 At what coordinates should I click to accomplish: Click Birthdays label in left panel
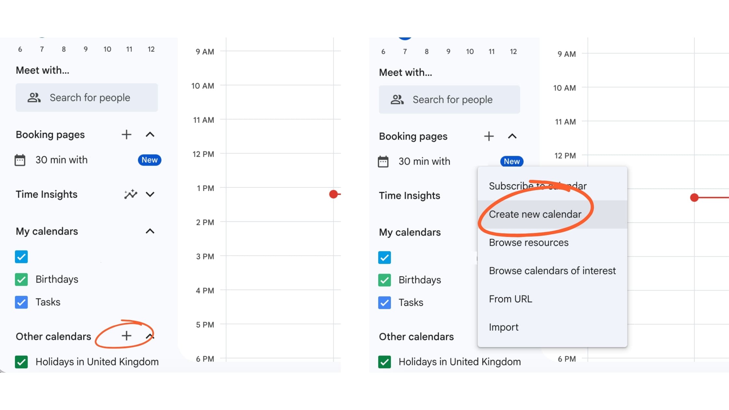(57, 280)
